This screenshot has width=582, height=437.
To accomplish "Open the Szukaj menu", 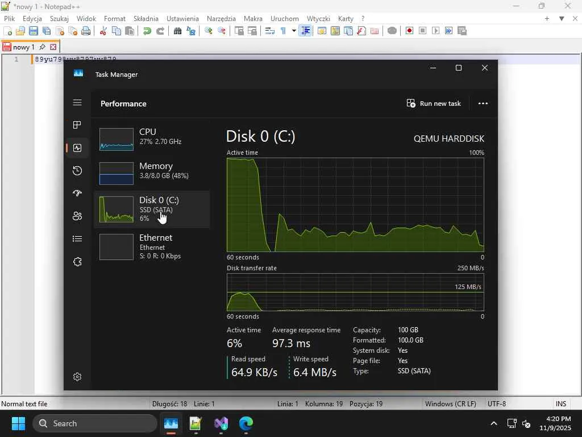I will pyautogui.click(x=59, y=19).
